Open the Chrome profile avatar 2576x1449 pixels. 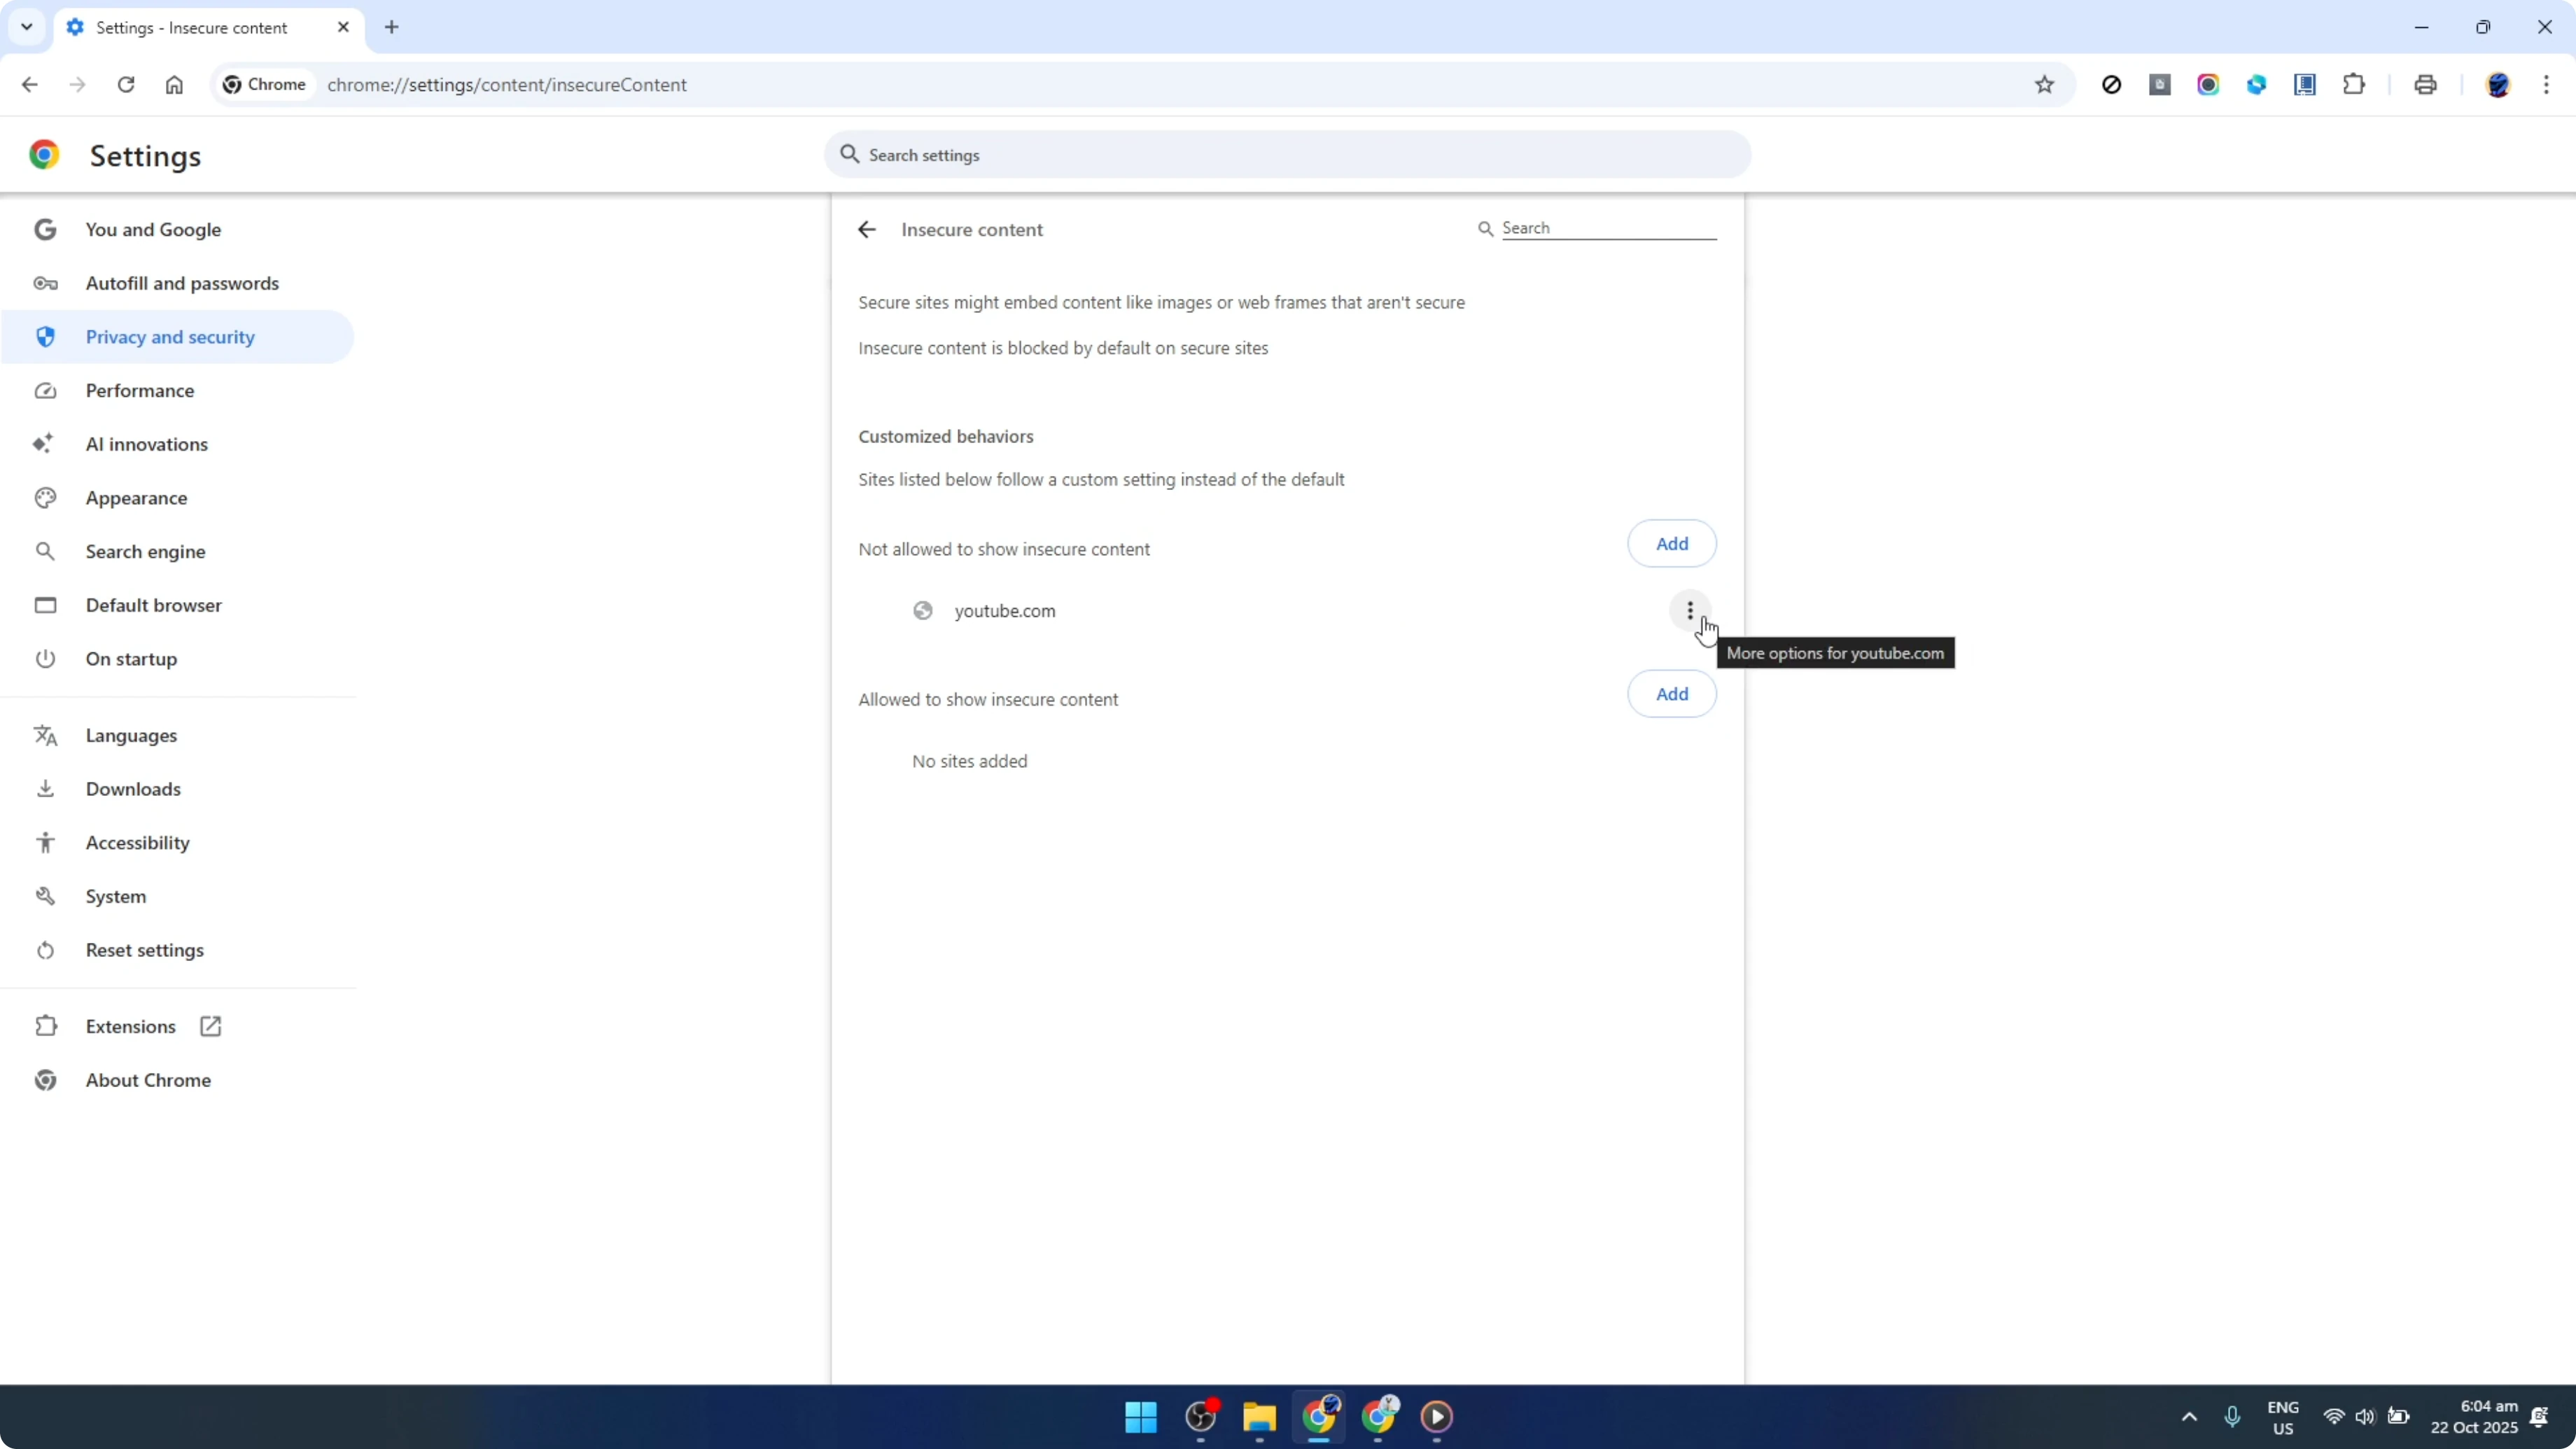[2499, 85]
